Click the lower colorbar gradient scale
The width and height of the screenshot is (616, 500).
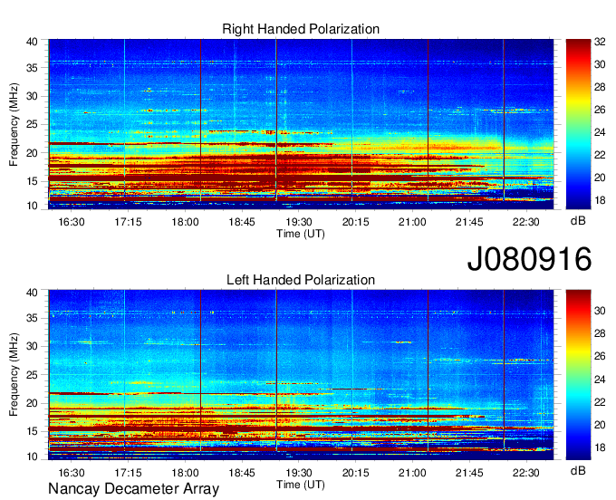click(x=578, y=375)
